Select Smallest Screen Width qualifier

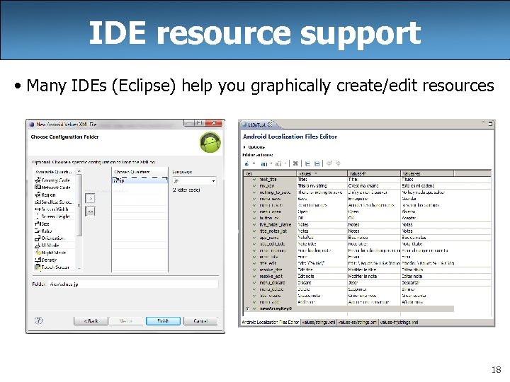point(55,202)
